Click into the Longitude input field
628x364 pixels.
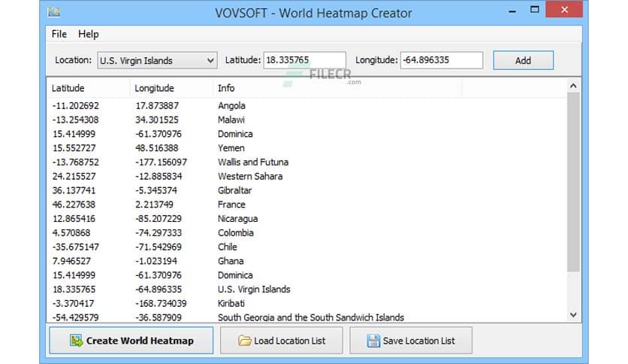click(x=442, y=60)
